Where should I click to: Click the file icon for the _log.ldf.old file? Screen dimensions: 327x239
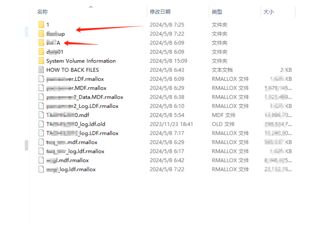pos(41,124)
